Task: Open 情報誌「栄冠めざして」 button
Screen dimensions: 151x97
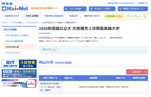Action: click(133, 9)
